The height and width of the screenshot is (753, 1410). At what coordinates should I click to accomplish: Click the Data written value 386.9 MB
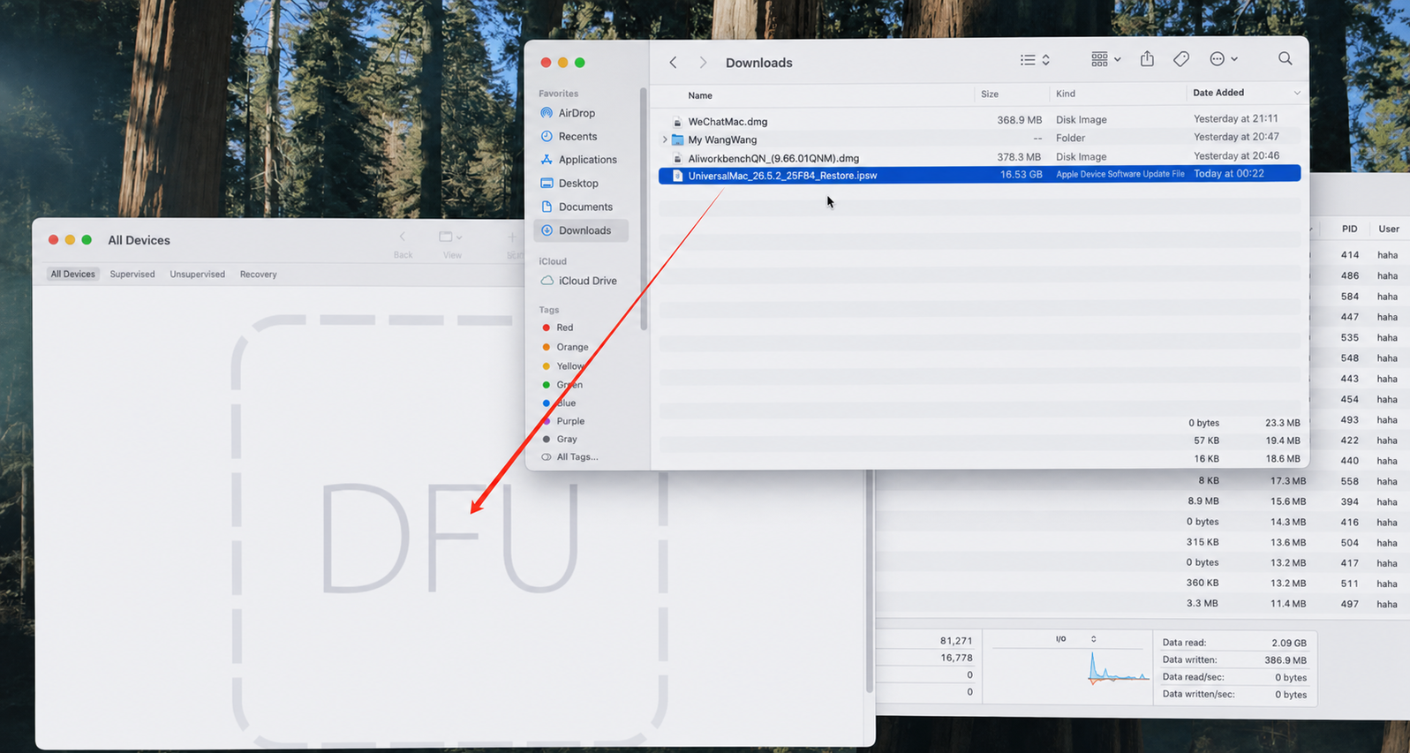click(1286, 659)
